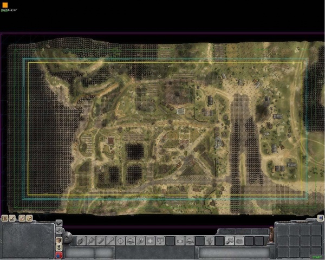Select the ring-shaped icon in the action bar

180,241
